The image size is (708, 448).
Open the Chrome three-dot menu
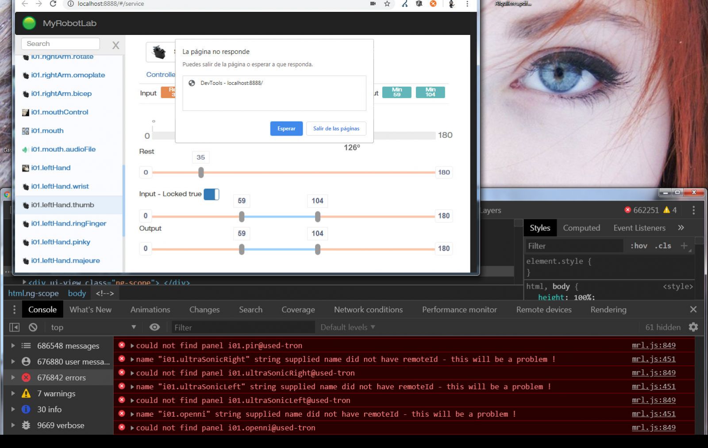click(x=467, y=4)
